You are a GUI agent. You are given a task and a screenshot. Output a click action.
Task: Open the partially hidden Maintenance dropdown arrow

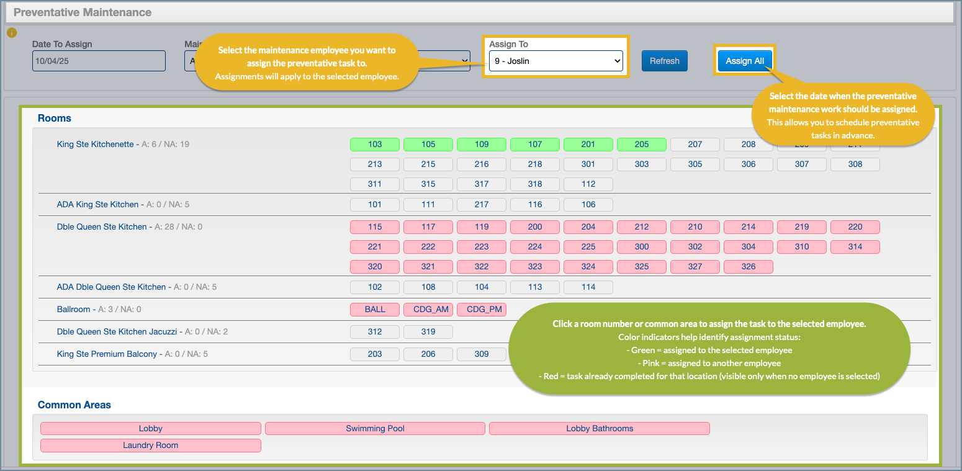(x=464, y=61)
